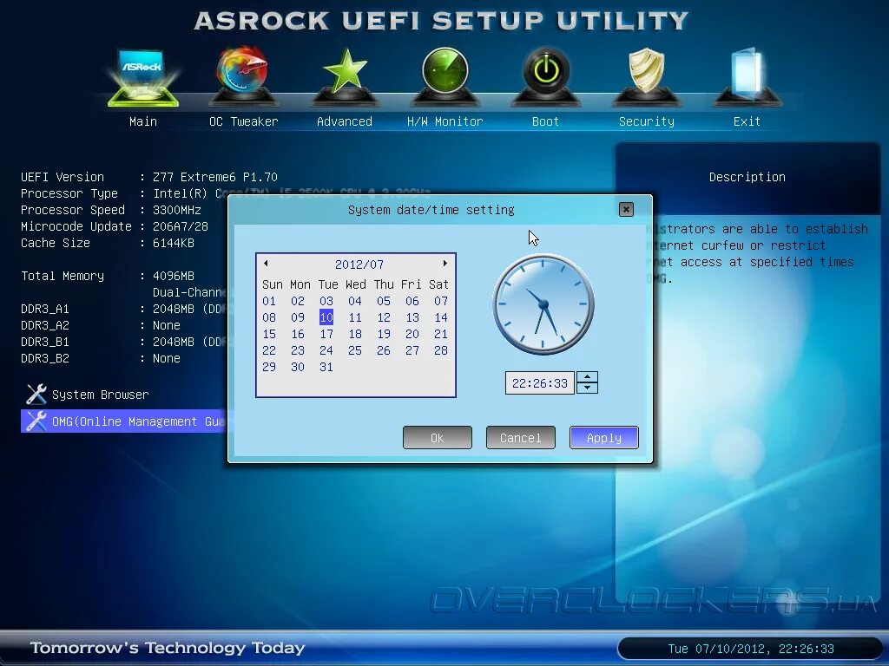Select day 18 in the calendar

[x=355, y=334]
